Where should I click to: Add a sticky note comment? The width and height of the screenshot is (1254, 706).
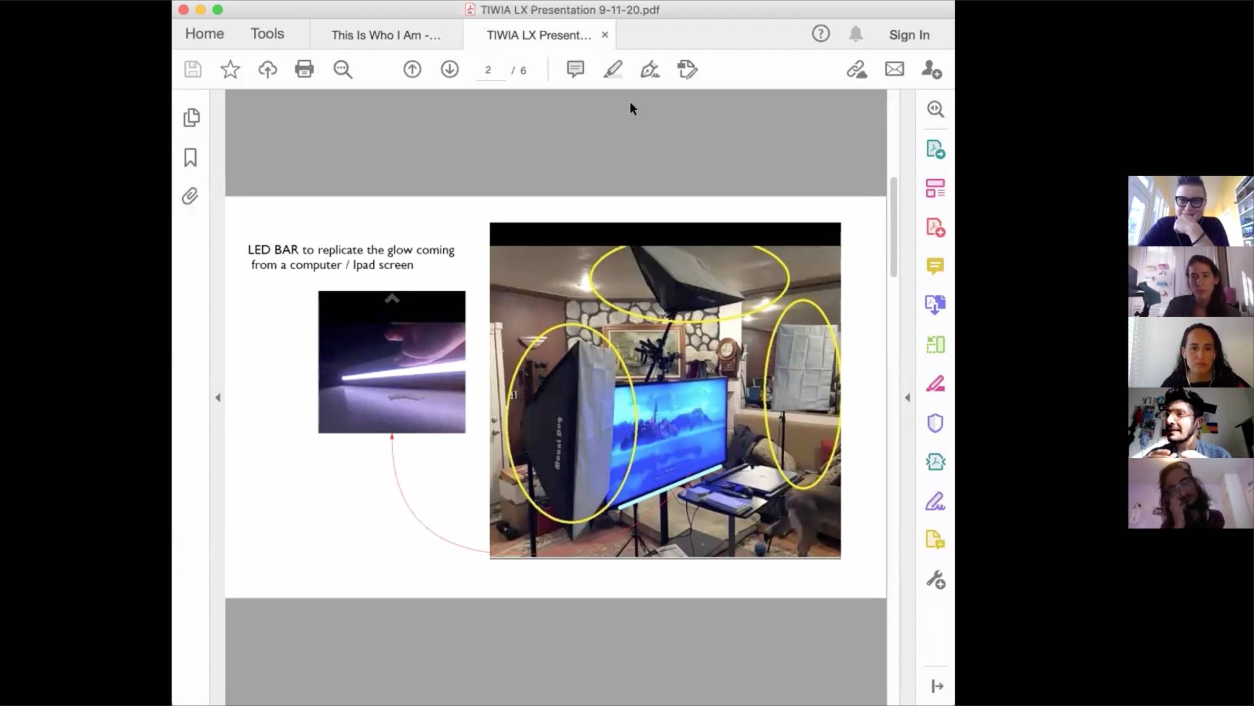tap(575, 69)
